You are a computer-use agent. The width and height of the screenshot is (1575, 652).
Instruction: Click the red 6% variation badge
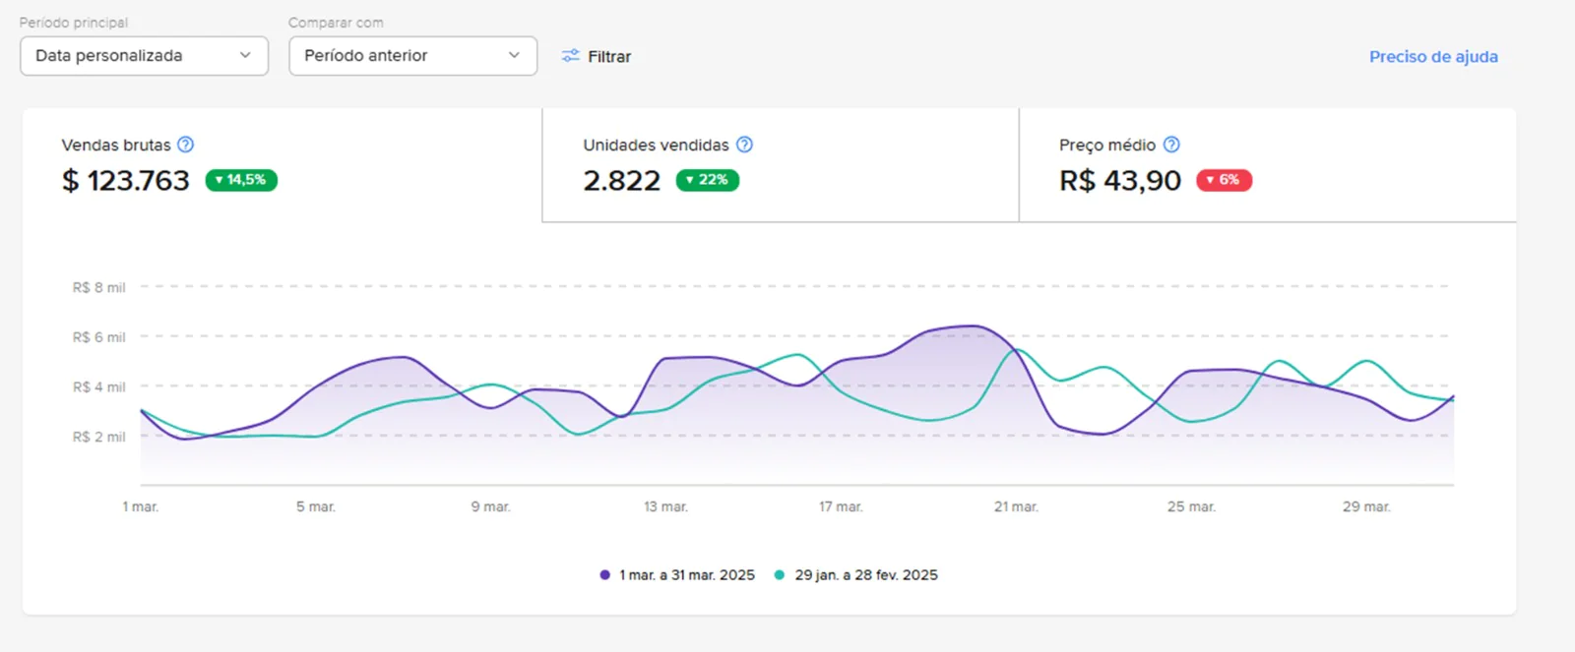click(x=1224, y=180)
